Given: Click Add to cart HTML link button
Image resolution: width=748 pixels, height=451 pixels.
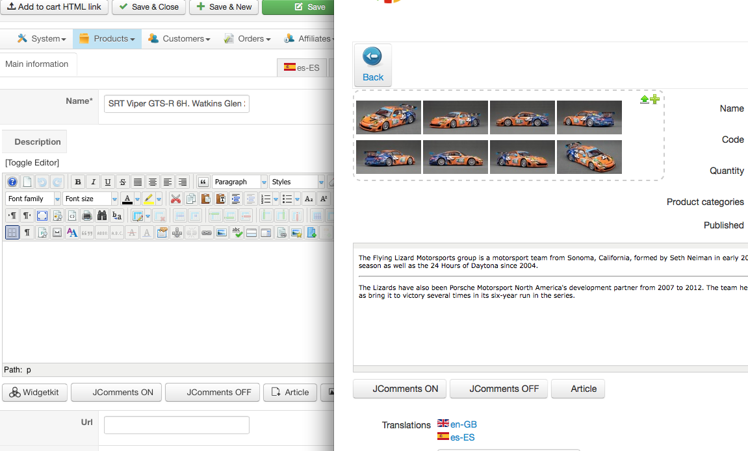Looking at the screenshot, I should [x=54, y=6].
